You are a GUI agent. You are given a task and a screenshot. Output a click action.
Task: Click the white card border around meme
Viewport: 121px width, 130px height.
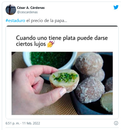click(x=62, y=73)
